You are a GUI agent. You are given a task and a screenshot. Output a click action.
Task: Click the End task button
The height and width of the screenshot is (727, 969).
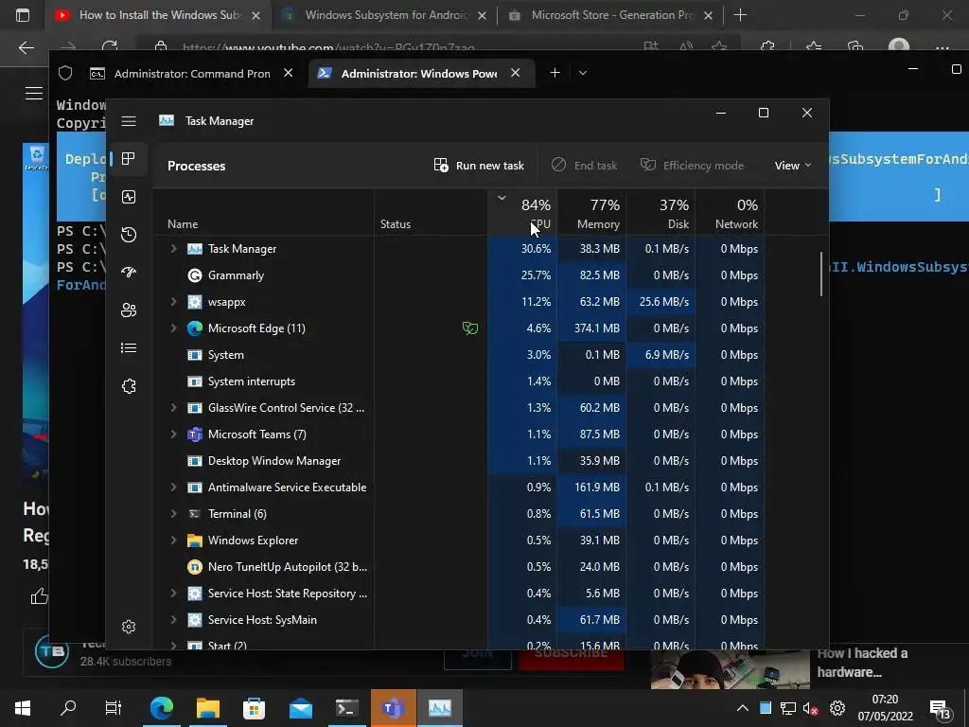pos(584,165)
